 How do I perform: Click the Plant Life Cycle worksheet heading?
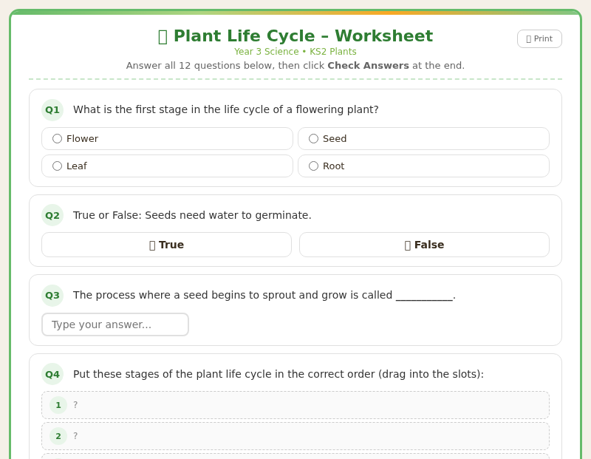(295, 35)
